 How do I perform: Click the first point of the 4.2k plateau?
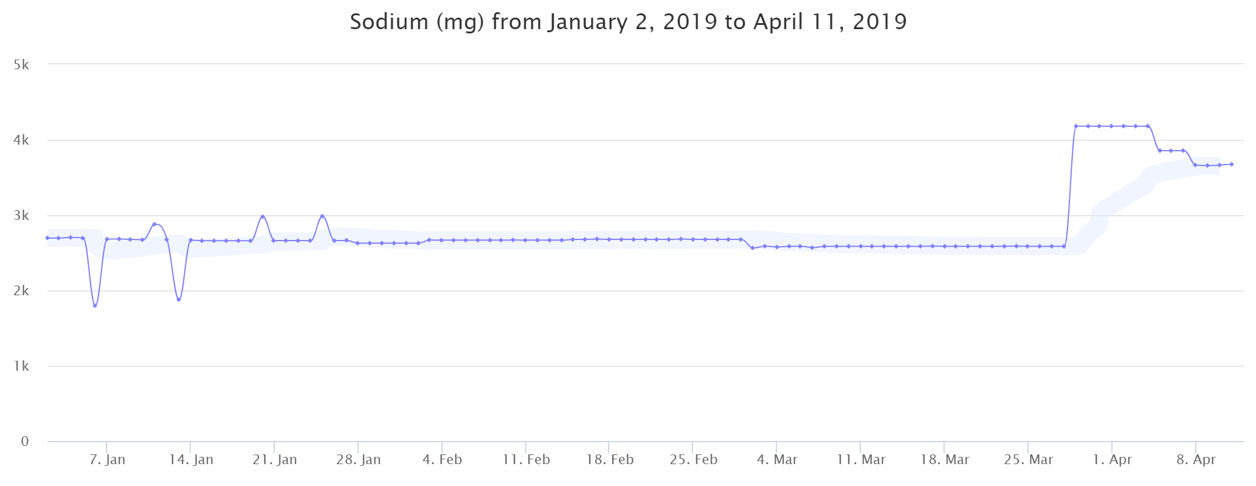pyautogui.click(x=1075, y=126)
